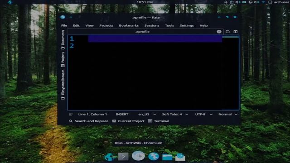Open the clipboard icon in the system tray

(232, 2)
